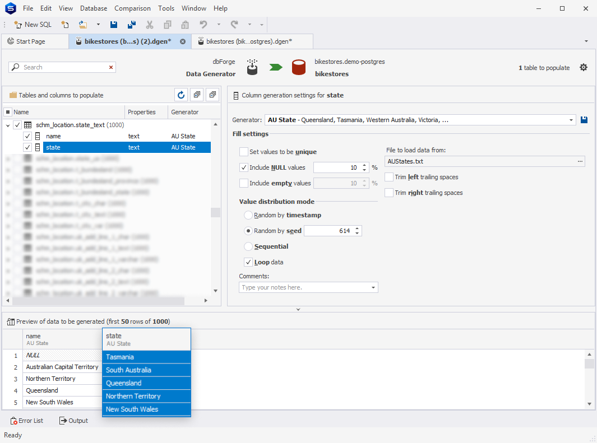Click the New SQL toolbar button

[33, 25]
